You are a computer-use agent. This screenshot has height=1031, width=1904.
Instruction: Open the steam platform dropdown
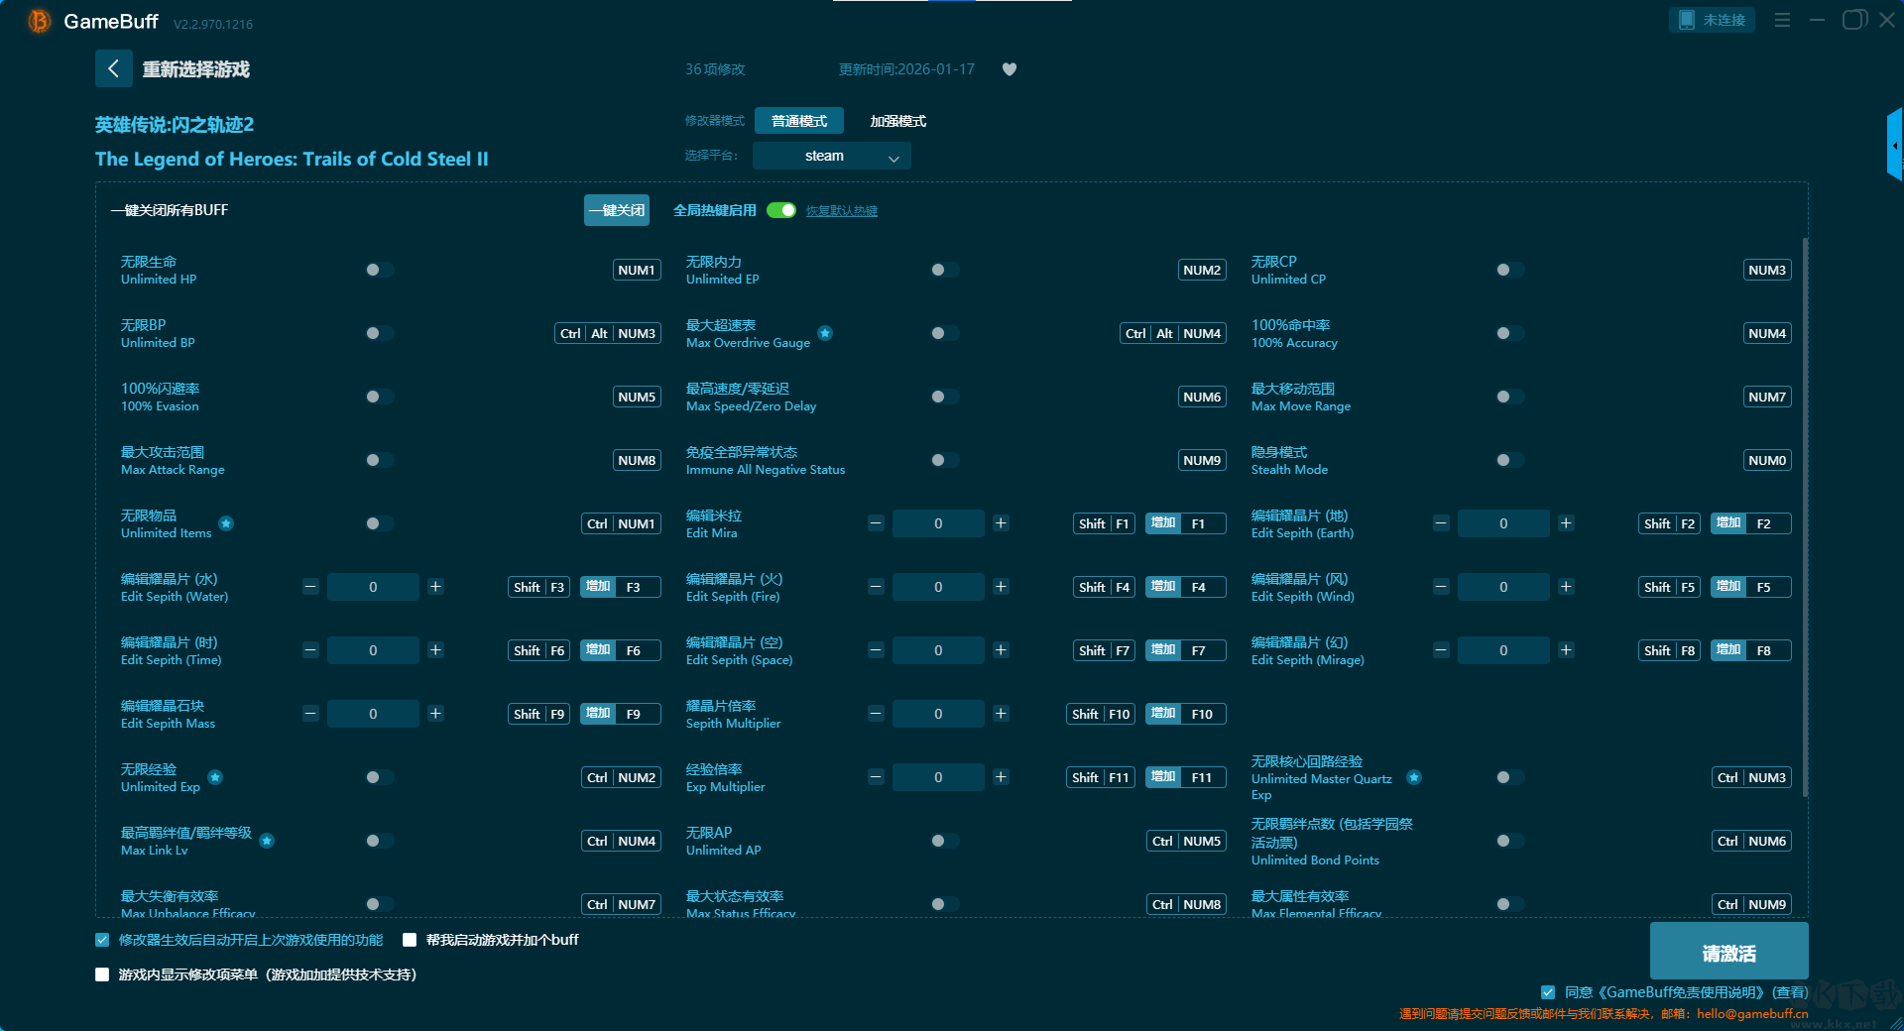click(832, 156)
